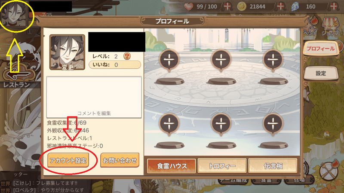The image size is (344, 193).
Task: Click the コメントを編集 comment box
Action: [94, 97]
